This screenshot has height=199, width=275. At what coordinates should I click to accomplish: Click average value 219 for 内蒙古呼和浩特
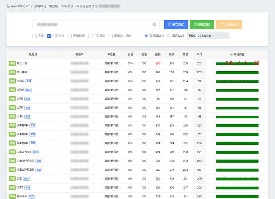coord(199,170)
